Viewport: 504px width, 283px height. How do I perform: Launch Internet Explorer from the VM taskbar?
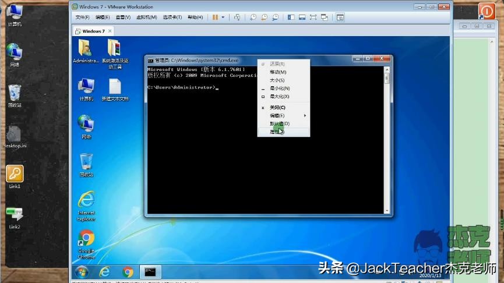(x=105, y=272)
